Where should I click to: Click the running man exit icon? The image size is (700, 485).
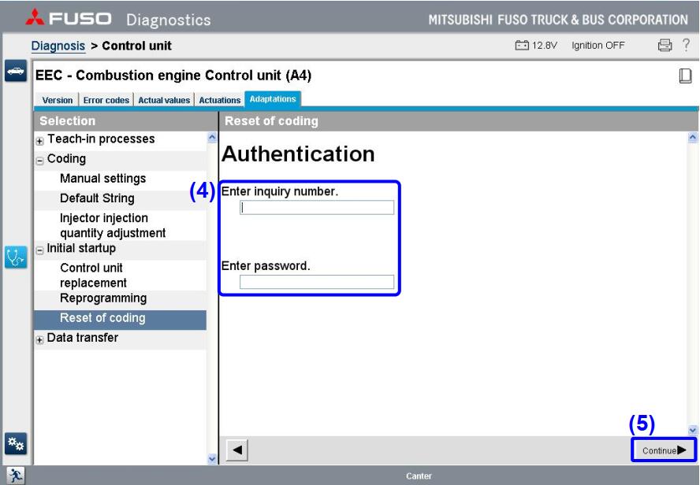[x=16, y=476]
